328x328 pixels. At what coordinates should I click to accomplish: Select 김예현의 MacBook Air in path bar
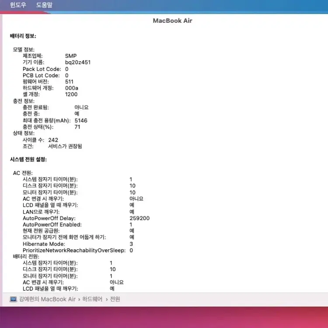[x=47, y=299]
